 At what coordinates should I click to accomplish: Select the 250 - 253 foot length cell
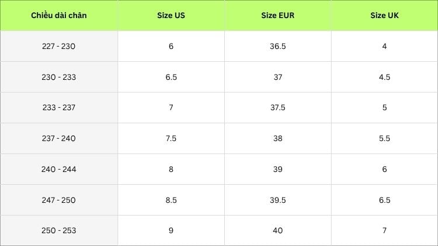59,230
